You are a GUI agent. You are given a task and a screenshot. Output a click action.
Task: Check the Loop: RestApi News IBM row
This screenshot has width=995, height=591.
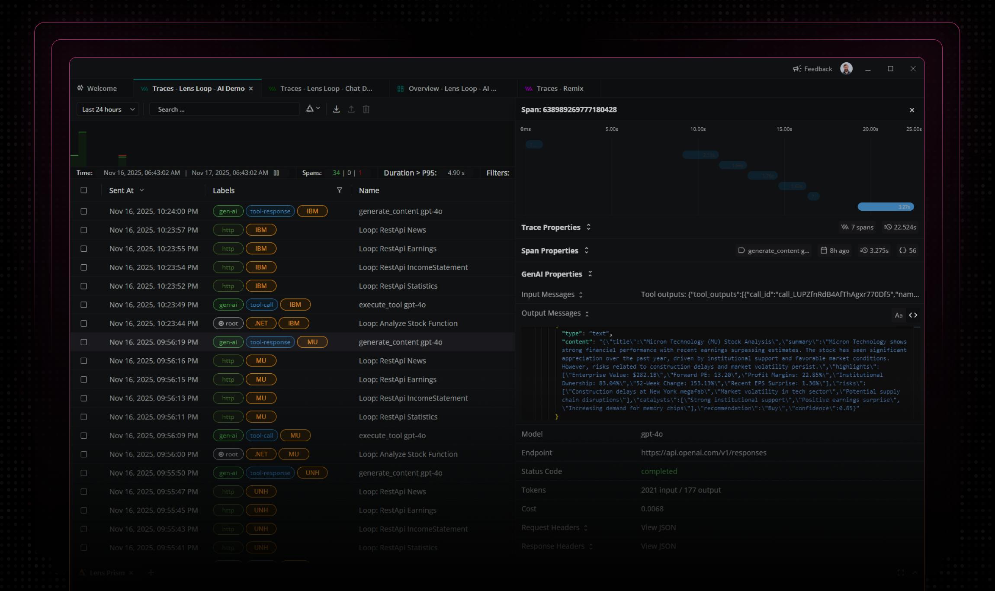pos(84,230)
